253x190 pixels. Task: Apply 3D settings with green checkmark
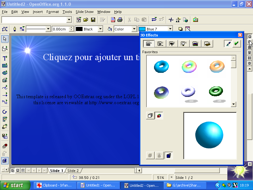236,44
